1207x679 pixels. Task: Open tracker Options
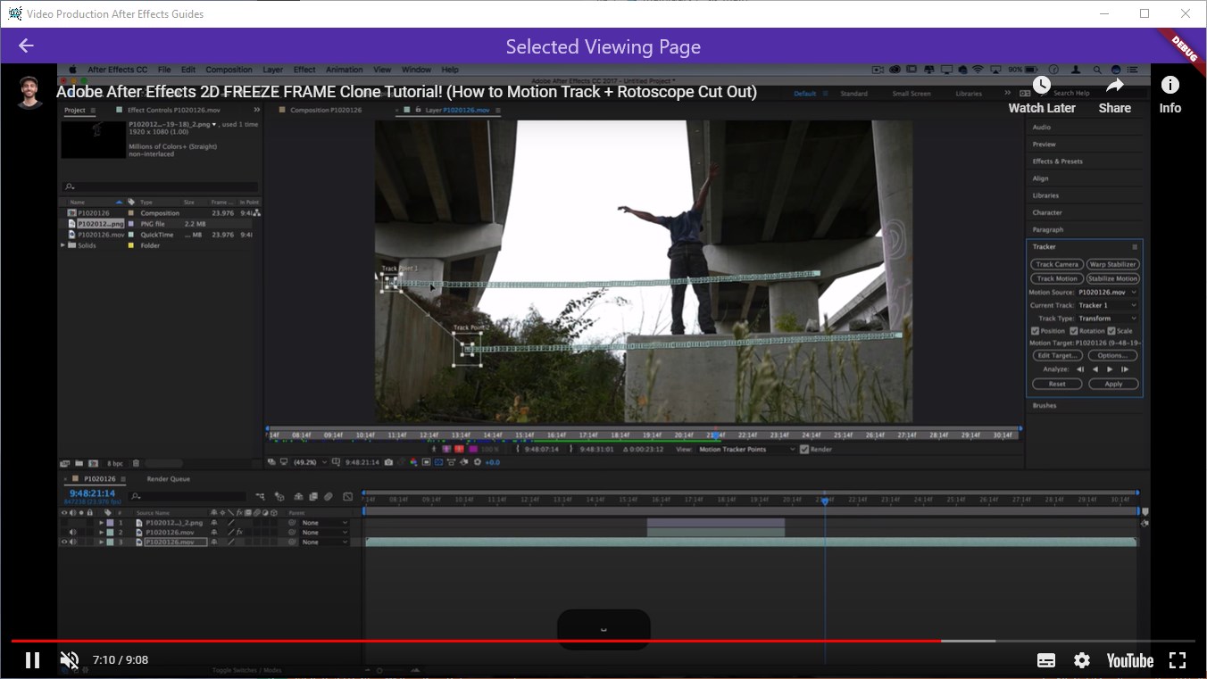[x=1112, y=355]
